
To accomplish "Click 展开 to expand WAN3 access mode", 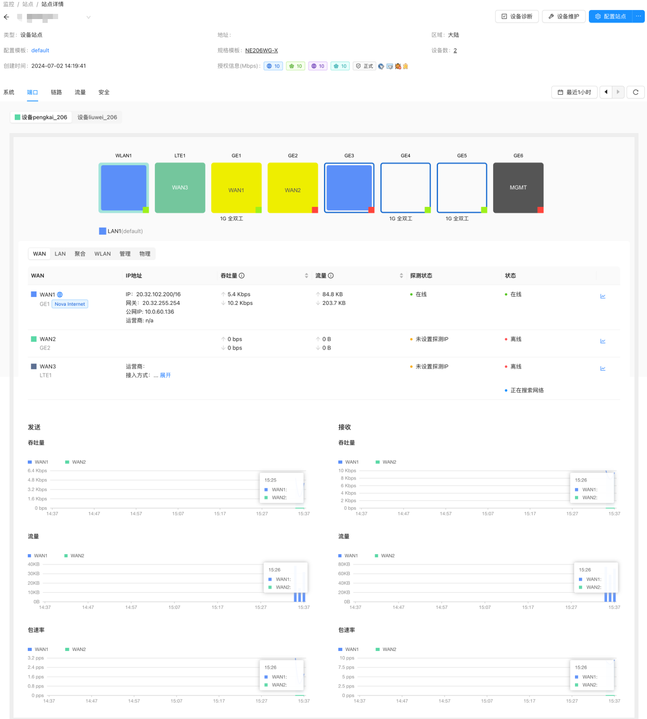I will coord(165,375).
